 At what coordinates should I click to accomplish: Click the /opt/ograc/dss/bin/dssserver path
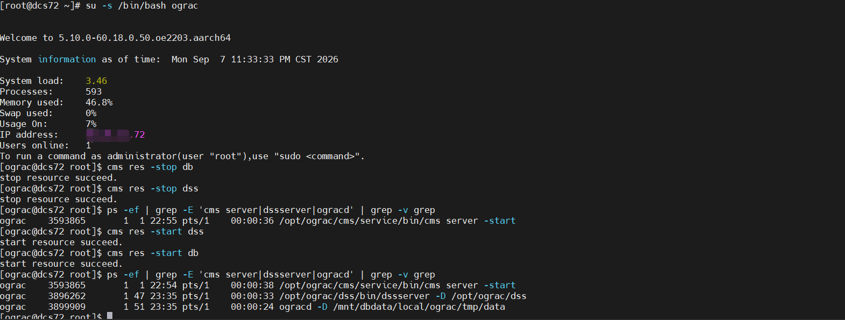pyautogui.click(x=354, y=296)
